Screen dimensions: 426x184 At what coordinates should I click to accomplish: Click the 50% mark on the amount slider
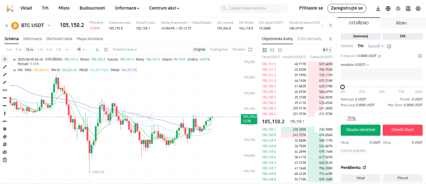click(381, 87)
